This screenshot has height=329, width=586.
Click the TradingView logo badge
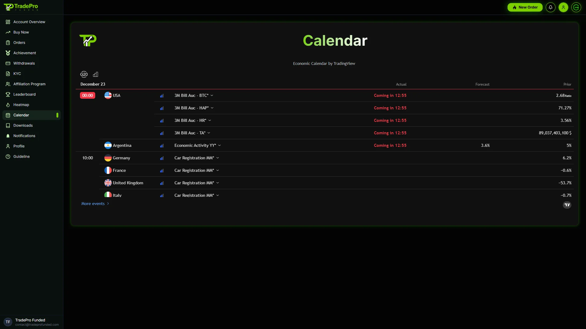click(x=567, y=205)
